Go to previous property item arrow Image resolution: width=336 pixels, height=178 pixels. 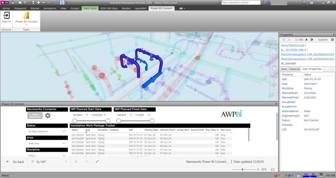tap(289, 40)
